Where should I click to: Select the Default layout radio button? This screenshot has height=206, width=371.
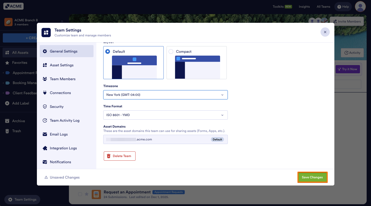pos(108,51)
